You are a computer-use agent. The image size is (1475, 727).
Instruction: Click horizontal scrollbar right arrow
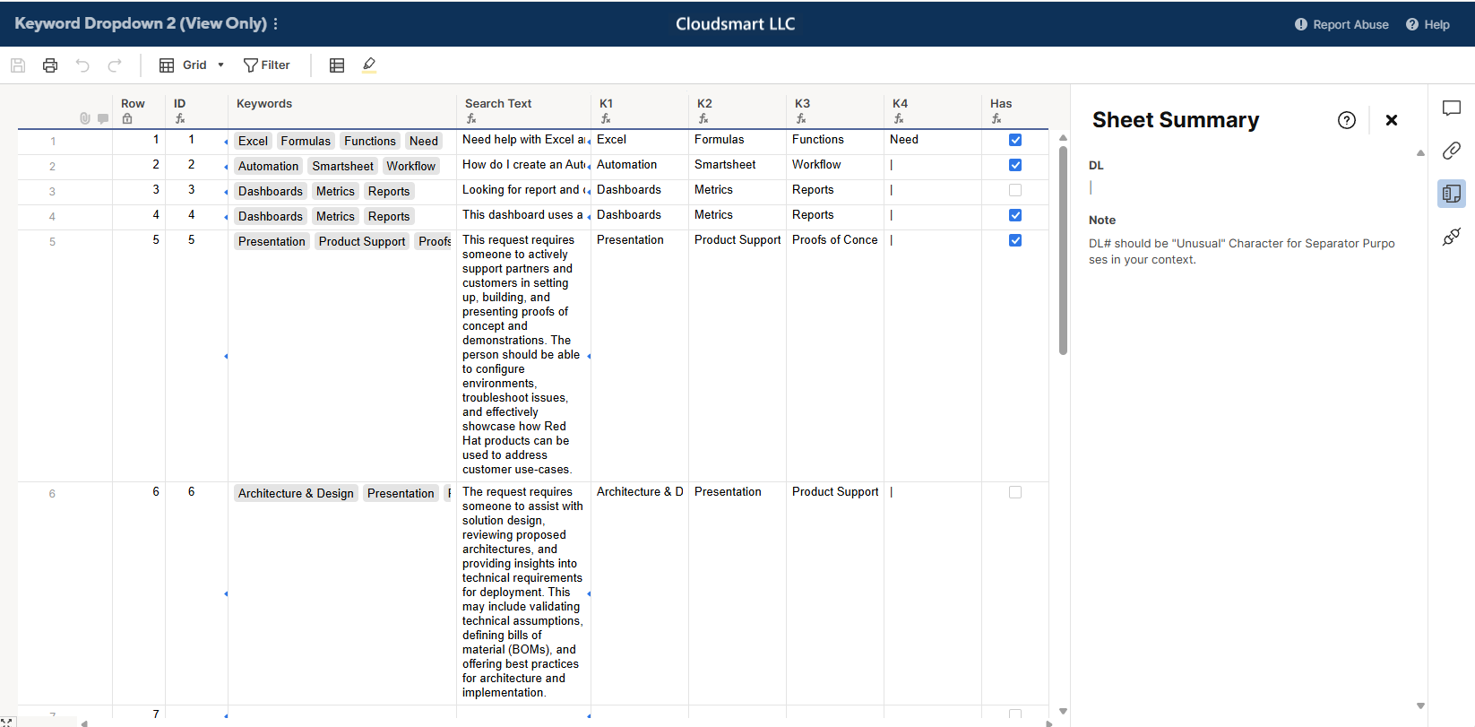tap(1049, 723)
